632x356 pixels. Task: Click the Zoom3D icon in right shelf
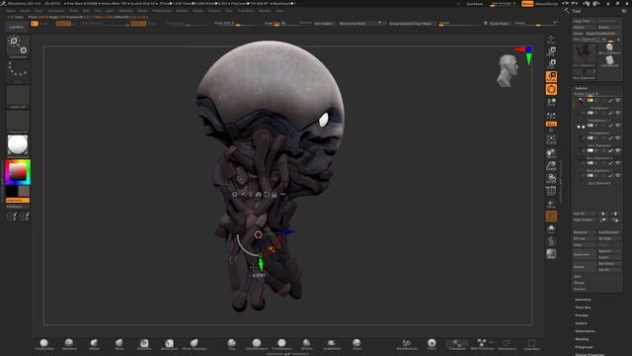(551, 165)
